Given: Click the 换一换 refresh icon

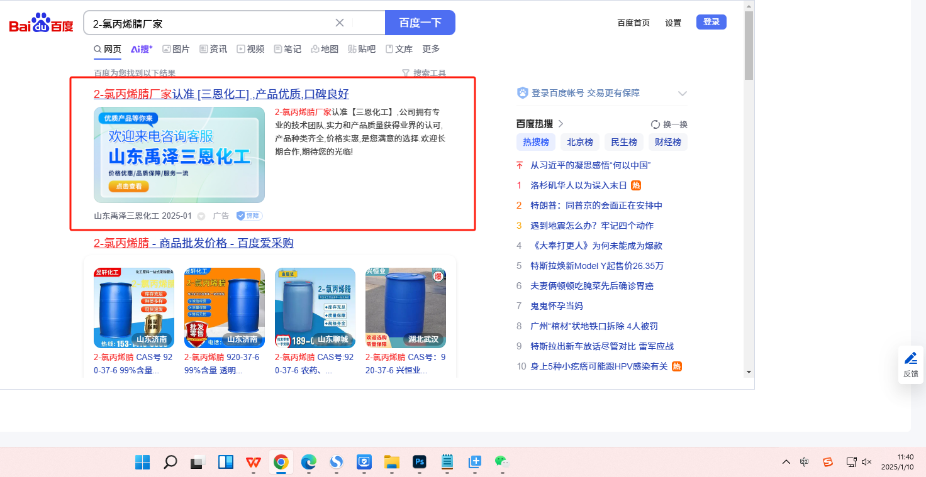Looking at the screenshot, I should [x=655, y=124].
